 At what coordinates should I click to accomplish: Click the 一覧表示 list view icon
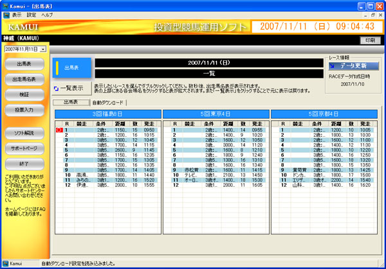pyautogui.click(x=57, y=88)
